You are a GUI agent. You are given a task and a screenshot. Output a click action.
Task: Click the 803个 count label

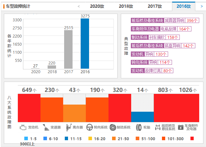165,90
